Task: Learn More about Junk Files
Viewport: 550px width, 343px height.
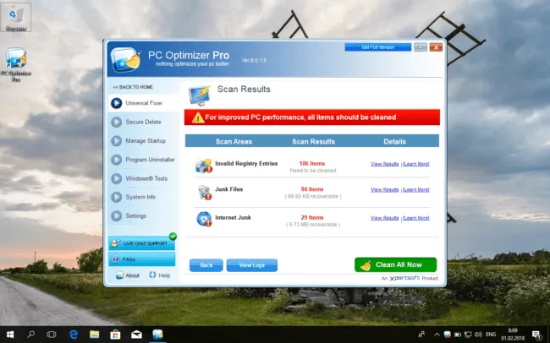Action: (416, 190)
